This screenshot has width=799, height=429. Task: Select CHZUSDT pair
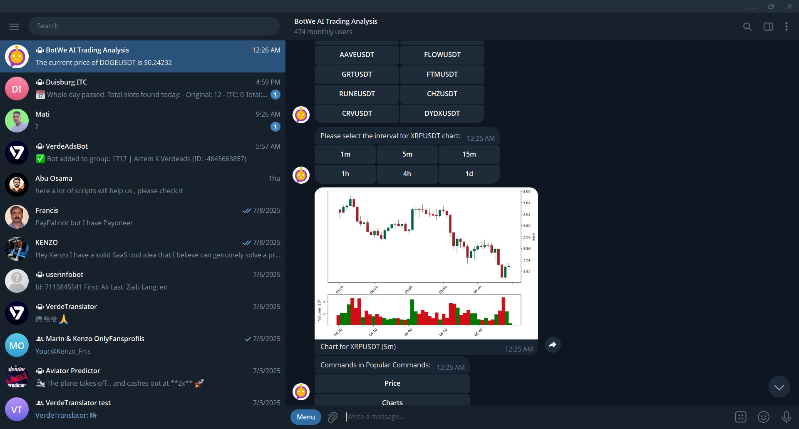click(442, 94)
